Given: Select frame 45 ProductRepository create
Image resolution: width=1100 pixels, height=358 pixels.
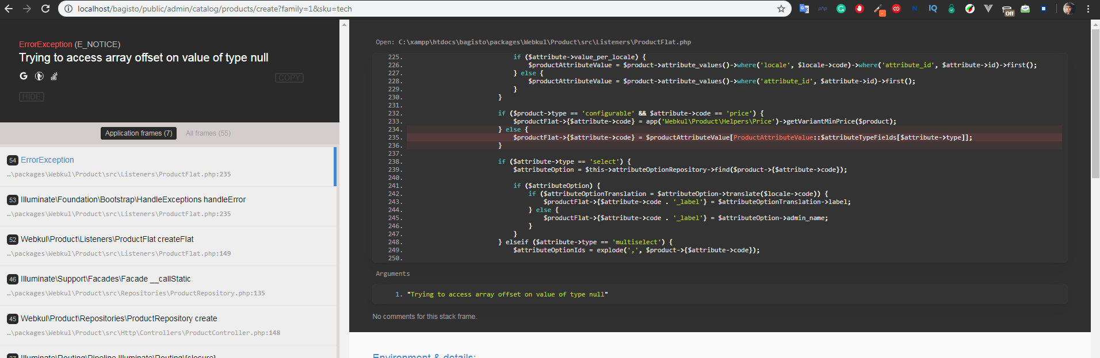Looking at the screenshot, I should tap(168, 325).
